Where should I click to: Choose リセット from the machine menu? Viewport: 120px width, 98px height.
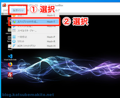(x=35, y=41)
